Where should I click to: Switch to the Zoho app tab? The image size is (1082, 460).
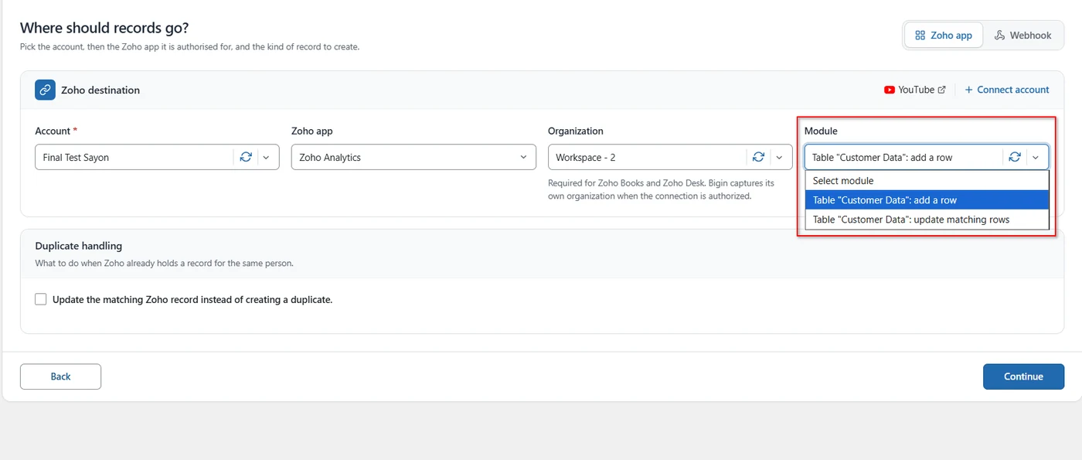tap(944, 36)
